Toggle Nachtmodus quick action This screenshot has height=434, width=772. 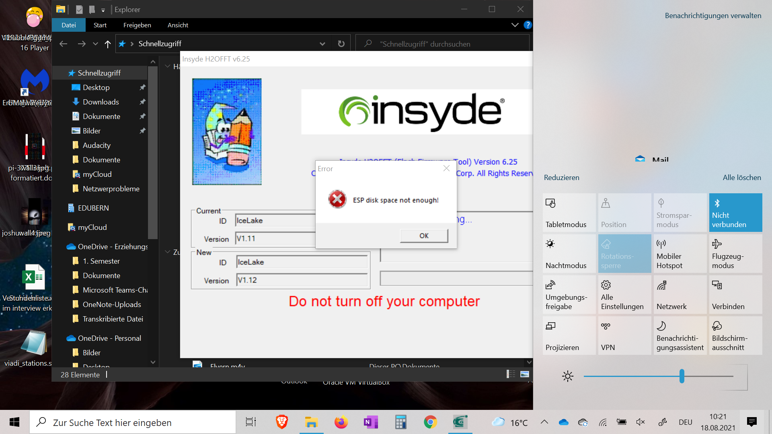pyautogui.click(x=569, y=254)
